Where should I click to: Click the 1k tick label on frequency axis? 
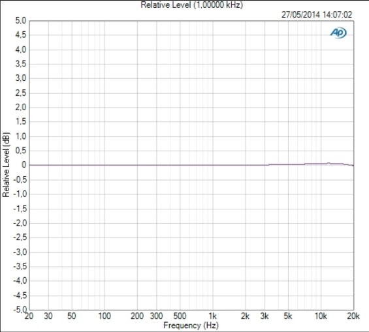click(x=212, y=316)
